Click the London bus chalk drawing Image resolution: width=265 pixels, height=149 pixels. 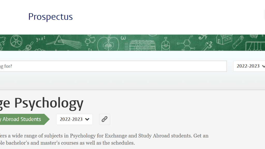(x=142, y=45)
